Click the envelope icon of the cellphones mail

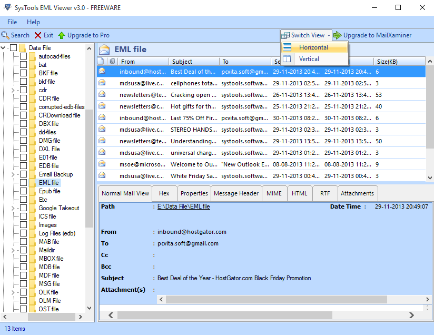click(x=102, y=82)
